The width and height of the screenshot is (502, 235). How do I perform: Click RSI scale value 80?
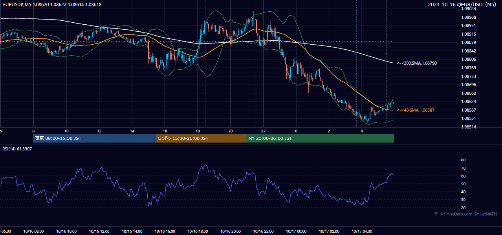[463, 160]
